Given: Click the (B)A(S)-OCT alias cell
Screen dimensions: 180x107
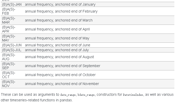Looking at the screenshot, I should (x=9, y=75).
